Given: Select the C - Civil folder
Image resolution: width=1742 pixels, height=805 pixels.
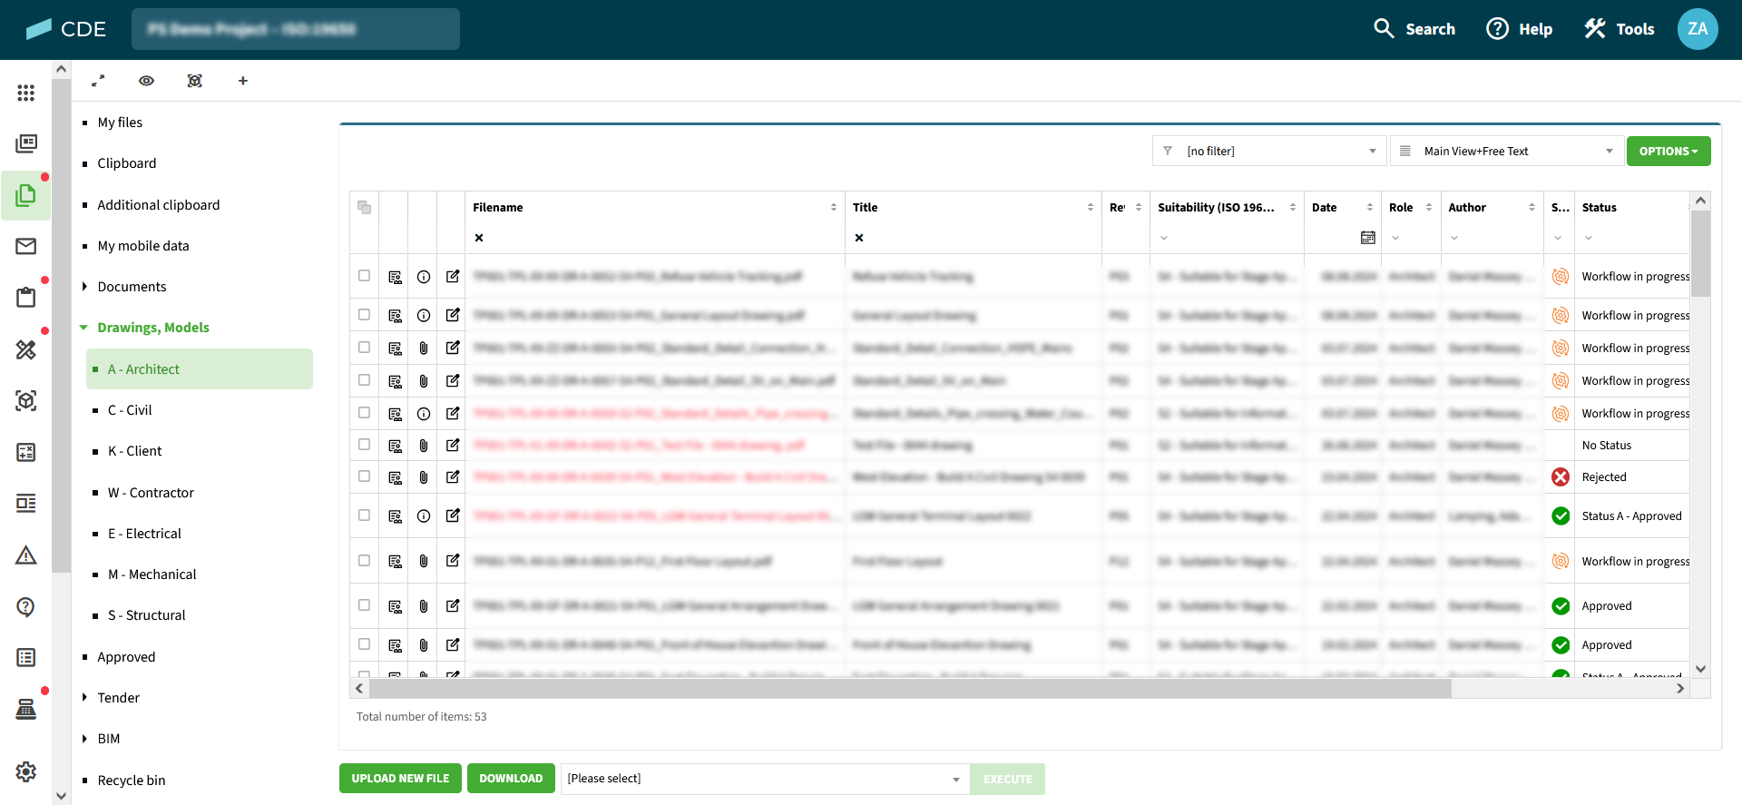Looking at the screenshot, I should click(x=130, y=410).
